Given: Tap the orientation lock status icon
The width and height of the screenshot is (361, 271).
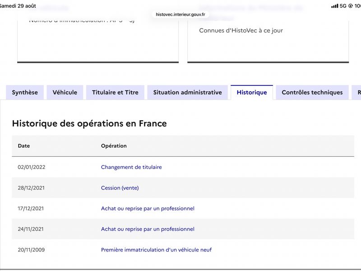Looking at the screenshot, I should pyautogui.click(x=351, y=6).
